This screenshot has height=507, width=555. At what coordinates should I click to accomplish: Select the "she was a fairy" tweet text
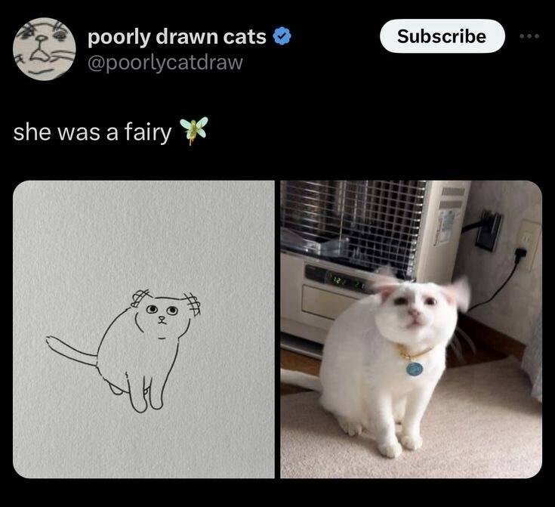[x=92, y=131]
